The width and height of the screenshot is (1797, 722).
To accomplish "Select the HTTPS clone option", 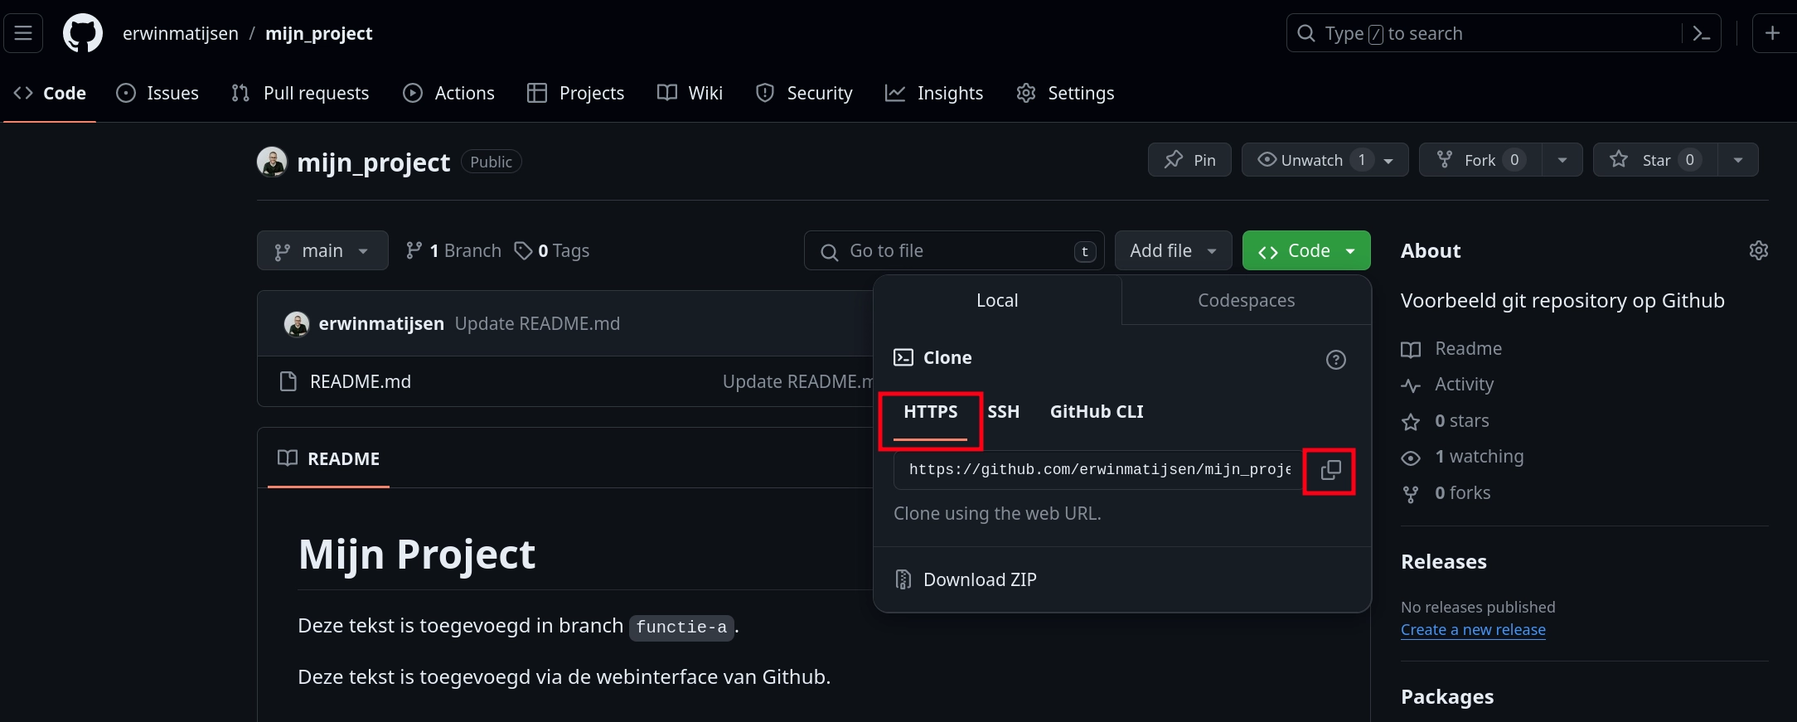I will click(x=930, y=412).
